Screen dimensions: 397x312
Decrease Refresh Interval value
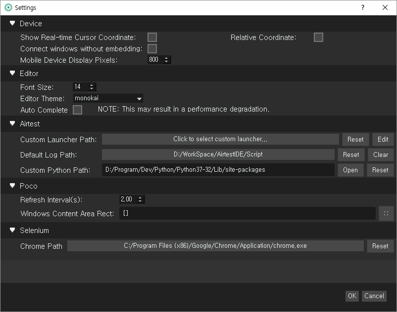140,201
